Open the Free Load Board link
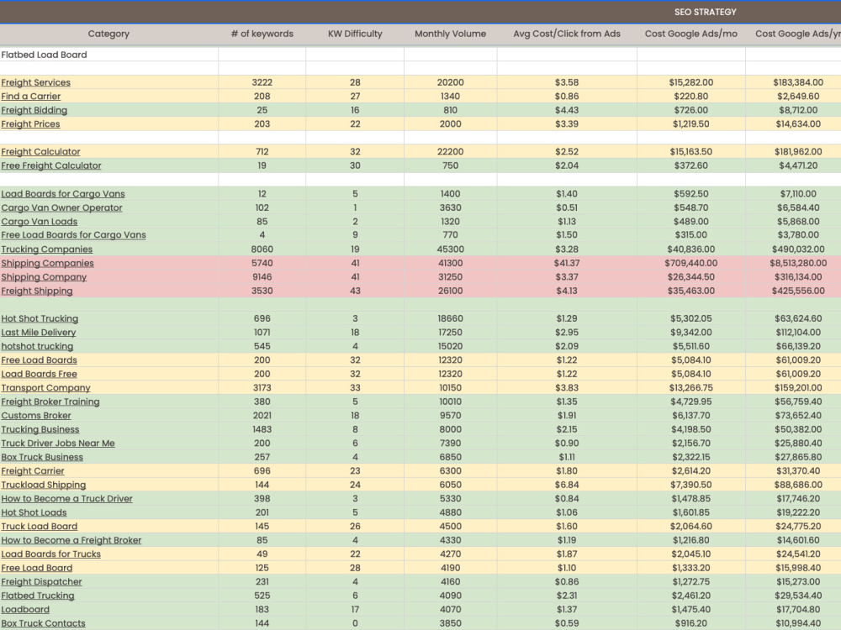Image resolution: width=841 pixels, height=630 pixels. coord(36,569)
